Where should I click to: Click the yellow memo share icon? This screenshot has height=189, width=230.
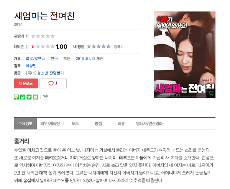tap(35, 97)
